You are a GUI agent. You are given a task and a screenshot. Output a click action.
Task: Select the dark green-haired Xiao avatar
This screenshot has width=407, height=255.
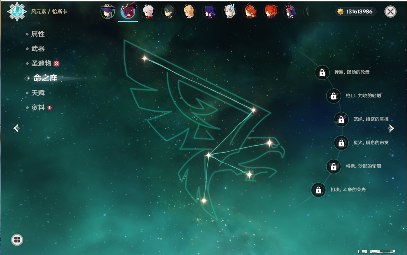169,12
